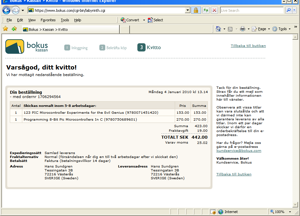Image resolution: width=300 pixels, height=216 pixels.
Task: Expand the address bar history dropdown
Action: pyautogui.click(x=188, y=10)
